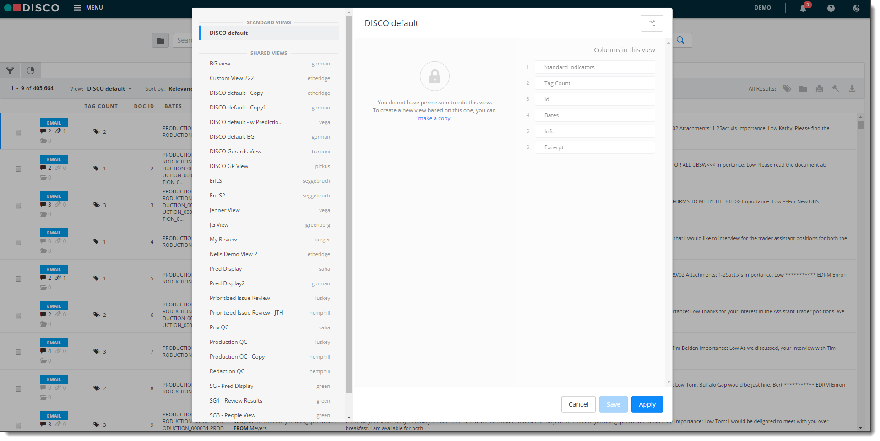
Task: Check the checkbox for document 3
Action: [x=18, y=206]
